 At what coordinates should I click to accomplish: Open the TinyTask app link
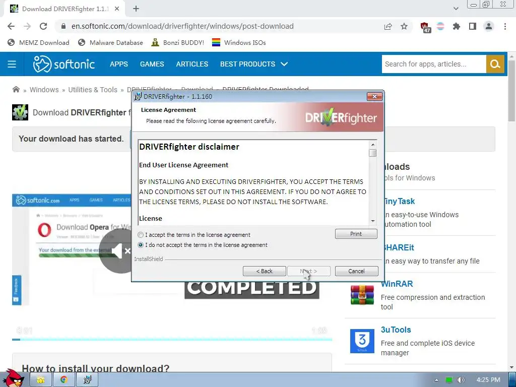(399, 201)
